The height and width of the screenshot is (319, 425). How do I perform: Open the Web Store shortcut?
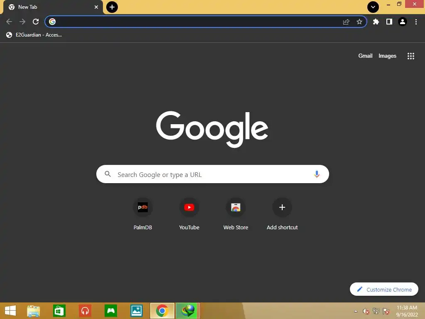[236, 214]
